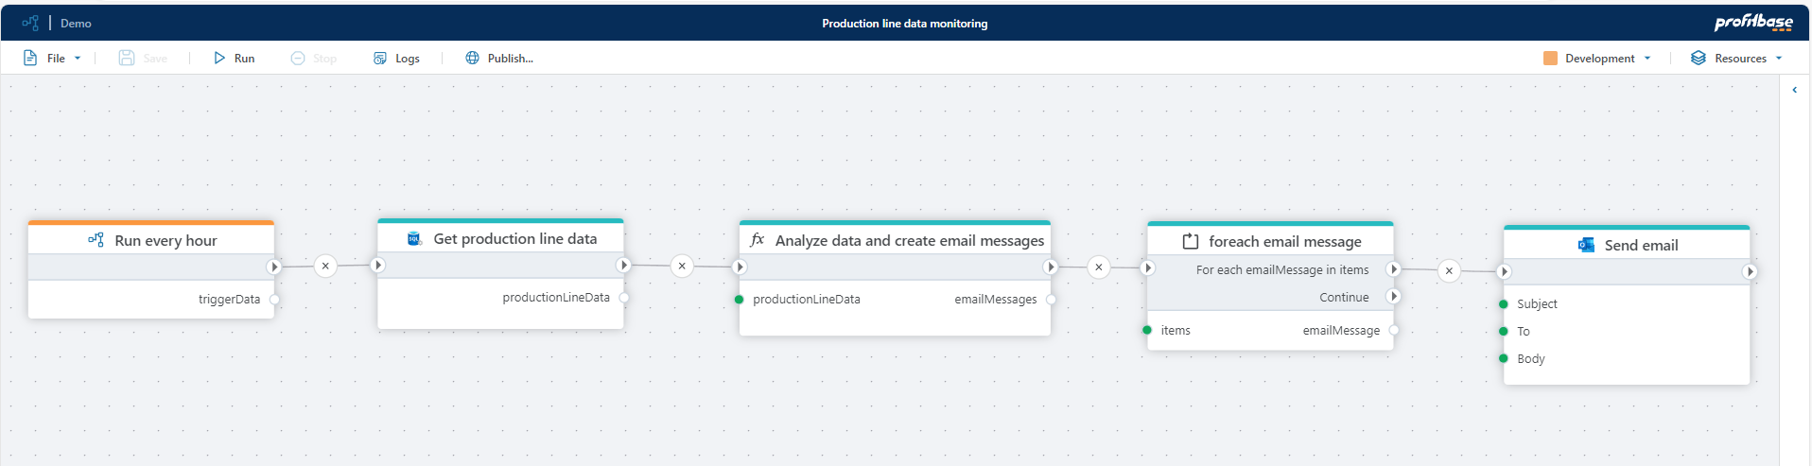
Task: Remove the connection between Run every hour and Get production line data
Action: 325,266
